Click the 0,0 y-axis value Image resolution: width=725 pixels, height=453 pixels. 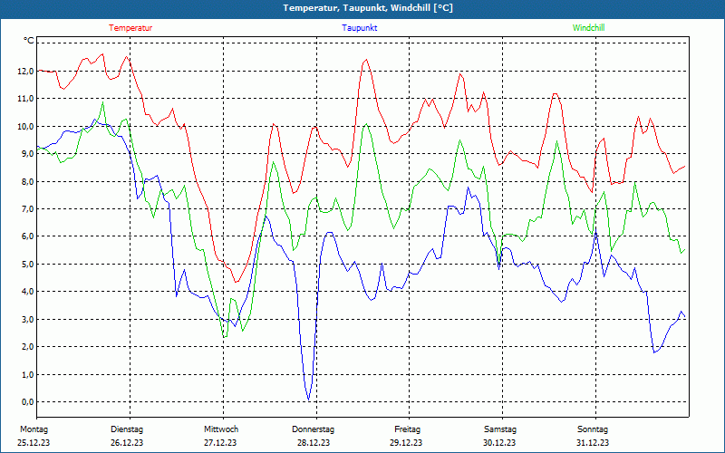pyautogui.click(x=28, y=401)
